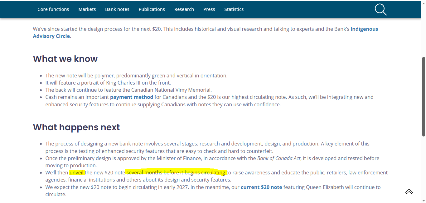426x203 pixels.
Task: Open the Press menu item
Action: pos(209,9)
